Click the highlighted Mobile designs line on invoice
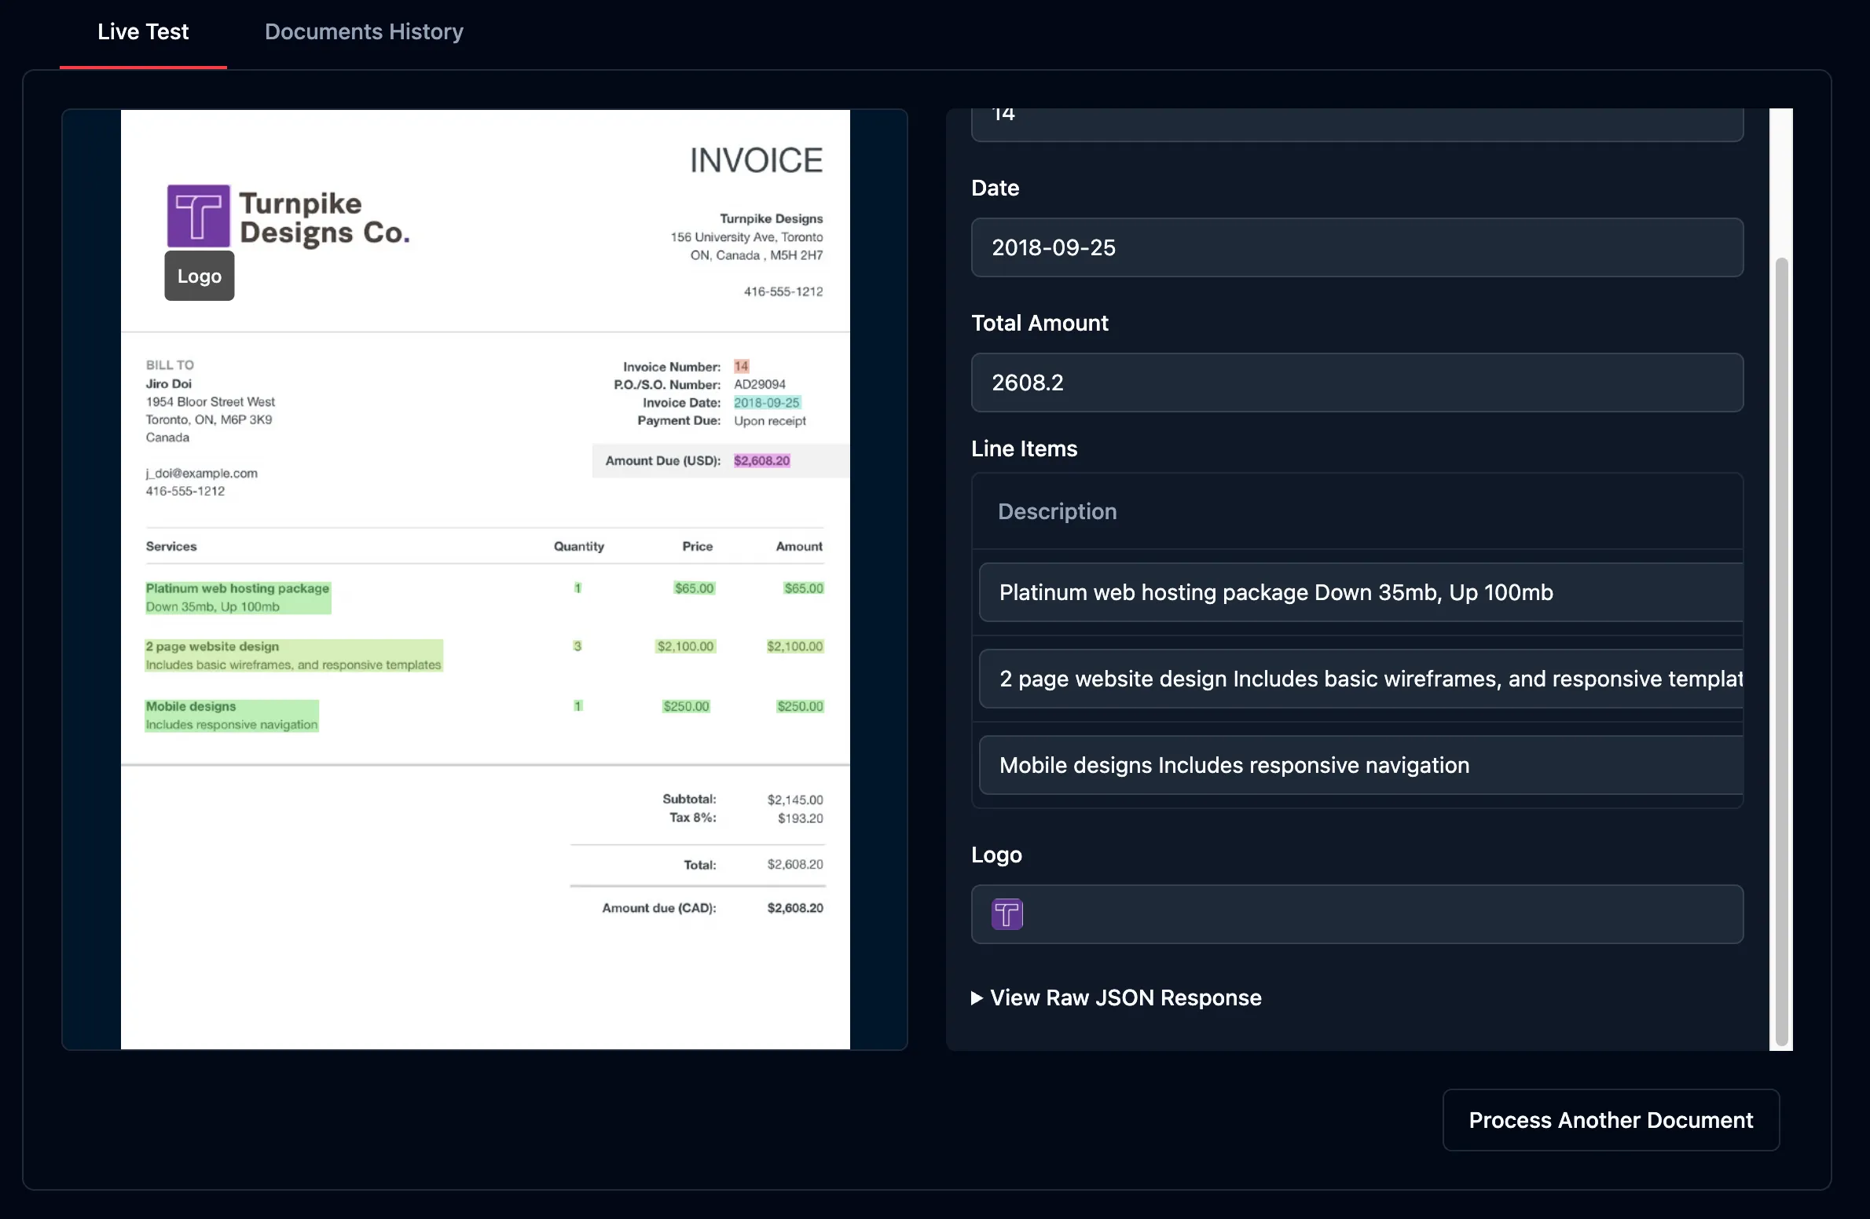Viewport: 1870px width, 1219px height. coord(231,715)
